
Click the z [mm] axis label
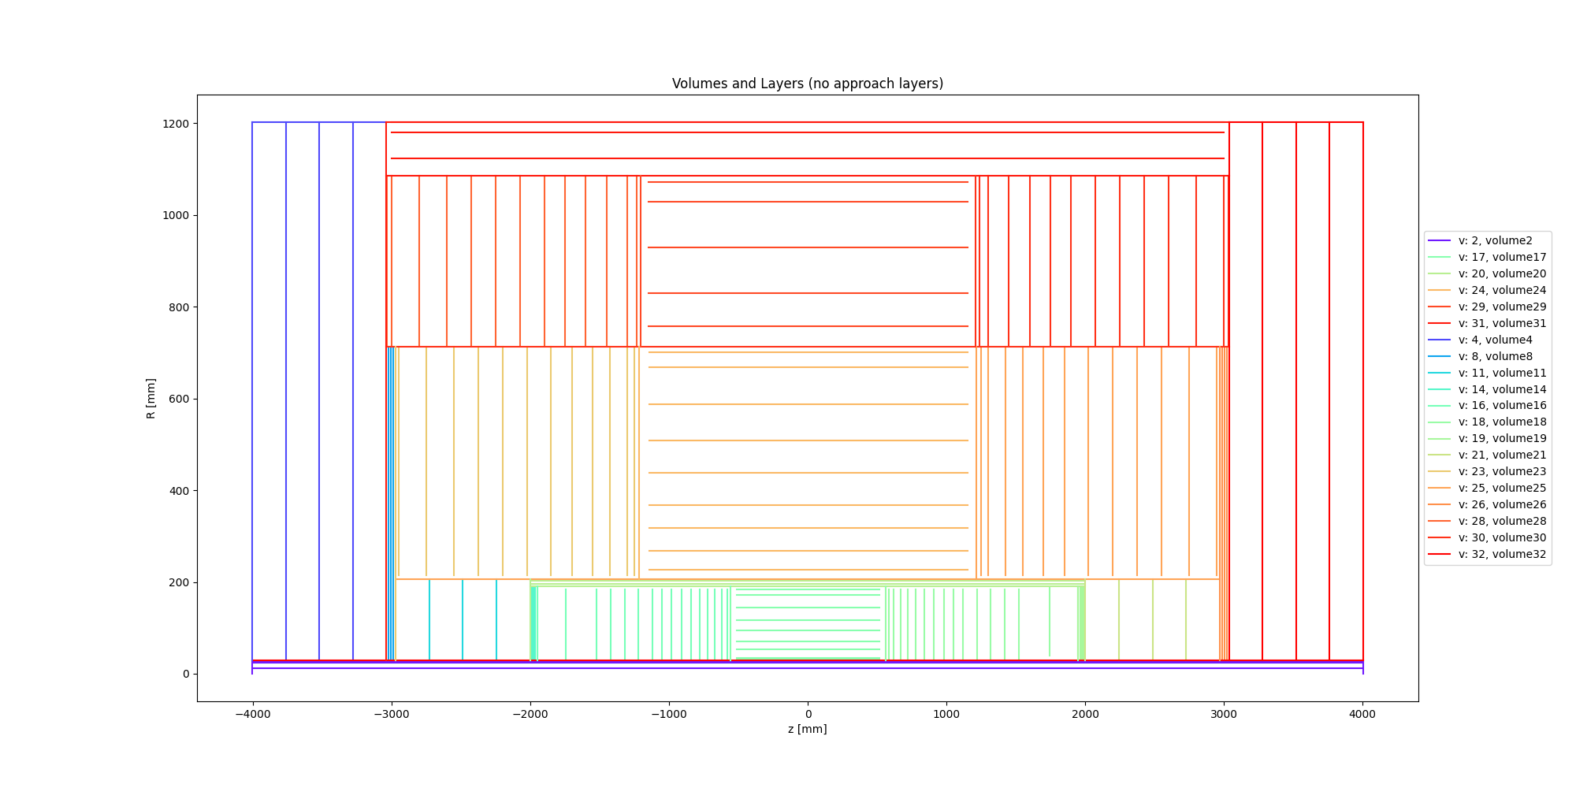pyautogui.click(x=807, y=729)
